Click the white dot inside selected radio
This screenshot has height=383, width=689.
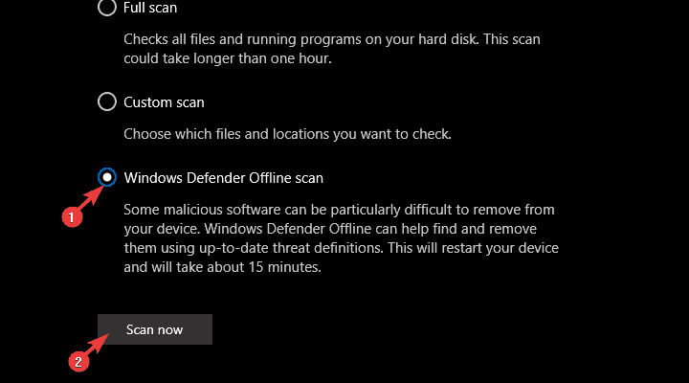(x=107, y=177)
